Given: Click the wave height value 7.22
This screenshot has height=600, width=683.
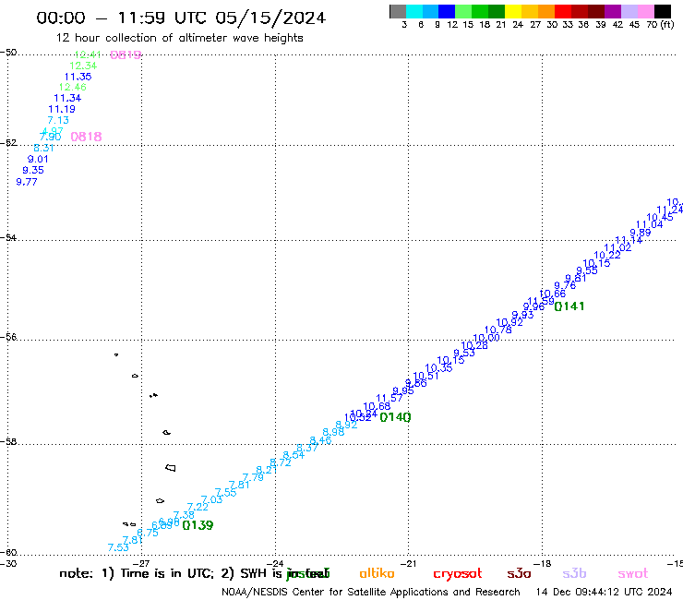Looking at the screenshot, I should [198, 507].
